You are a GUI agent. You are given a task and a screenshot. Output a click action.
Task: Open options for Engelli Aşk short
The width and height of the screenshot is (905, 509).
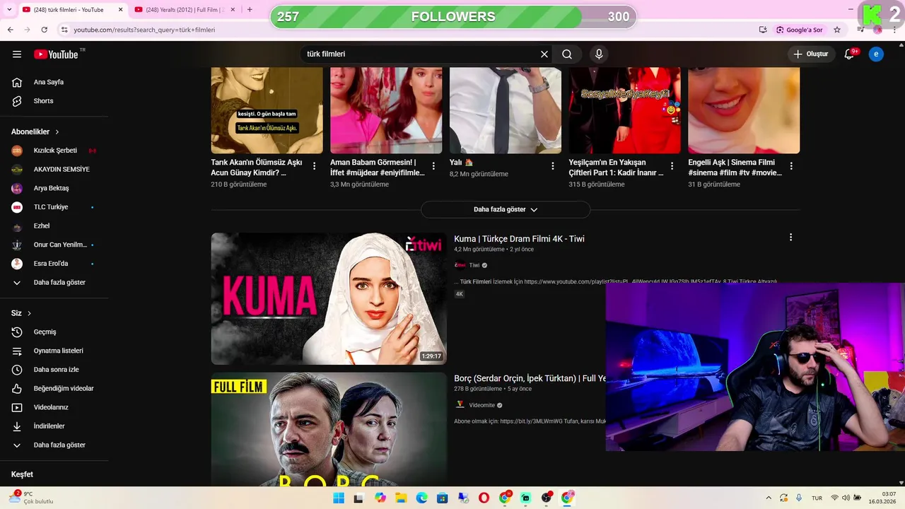(791, 166)
